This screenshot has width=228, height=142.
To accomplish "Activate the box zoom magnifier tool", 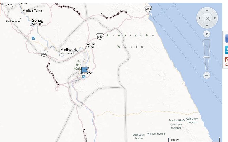I will (x=207, y=18).
